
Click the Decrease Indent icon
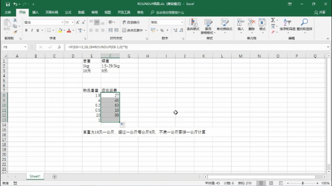[x=110, y=30]
